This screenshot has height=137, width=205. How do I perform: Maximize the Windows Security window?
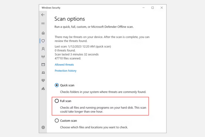153,8
